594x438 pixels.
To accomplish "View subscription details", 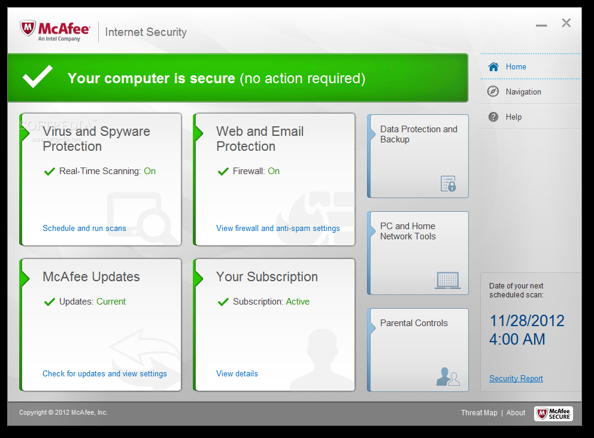I will click(x=237, y=373).
